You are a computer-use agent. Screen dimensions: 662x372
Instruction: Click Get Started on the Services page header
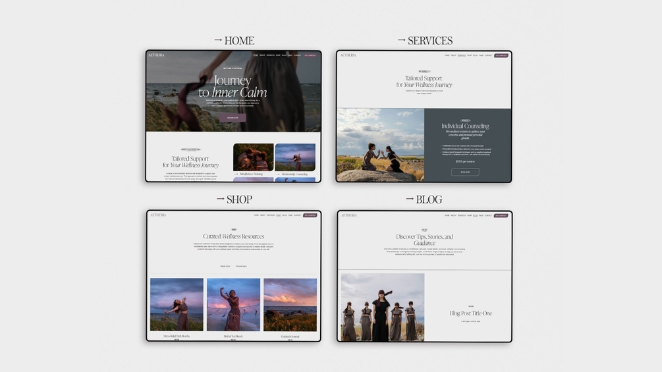501,55
